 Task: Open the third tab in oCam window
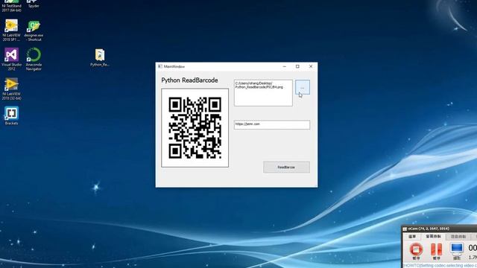[x=458, y=237]
